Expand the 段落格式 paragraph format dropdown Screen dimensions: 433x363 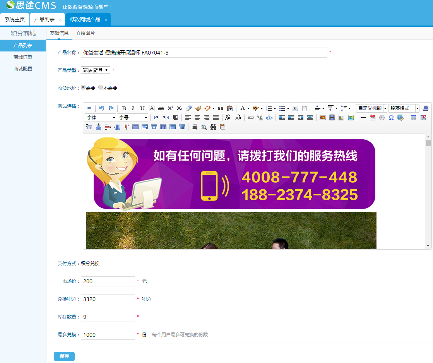404,108
